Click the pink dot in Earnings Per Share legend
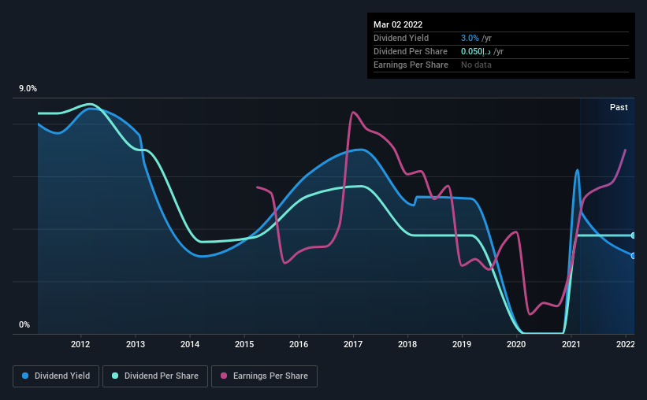 click(x=224, y=376)
